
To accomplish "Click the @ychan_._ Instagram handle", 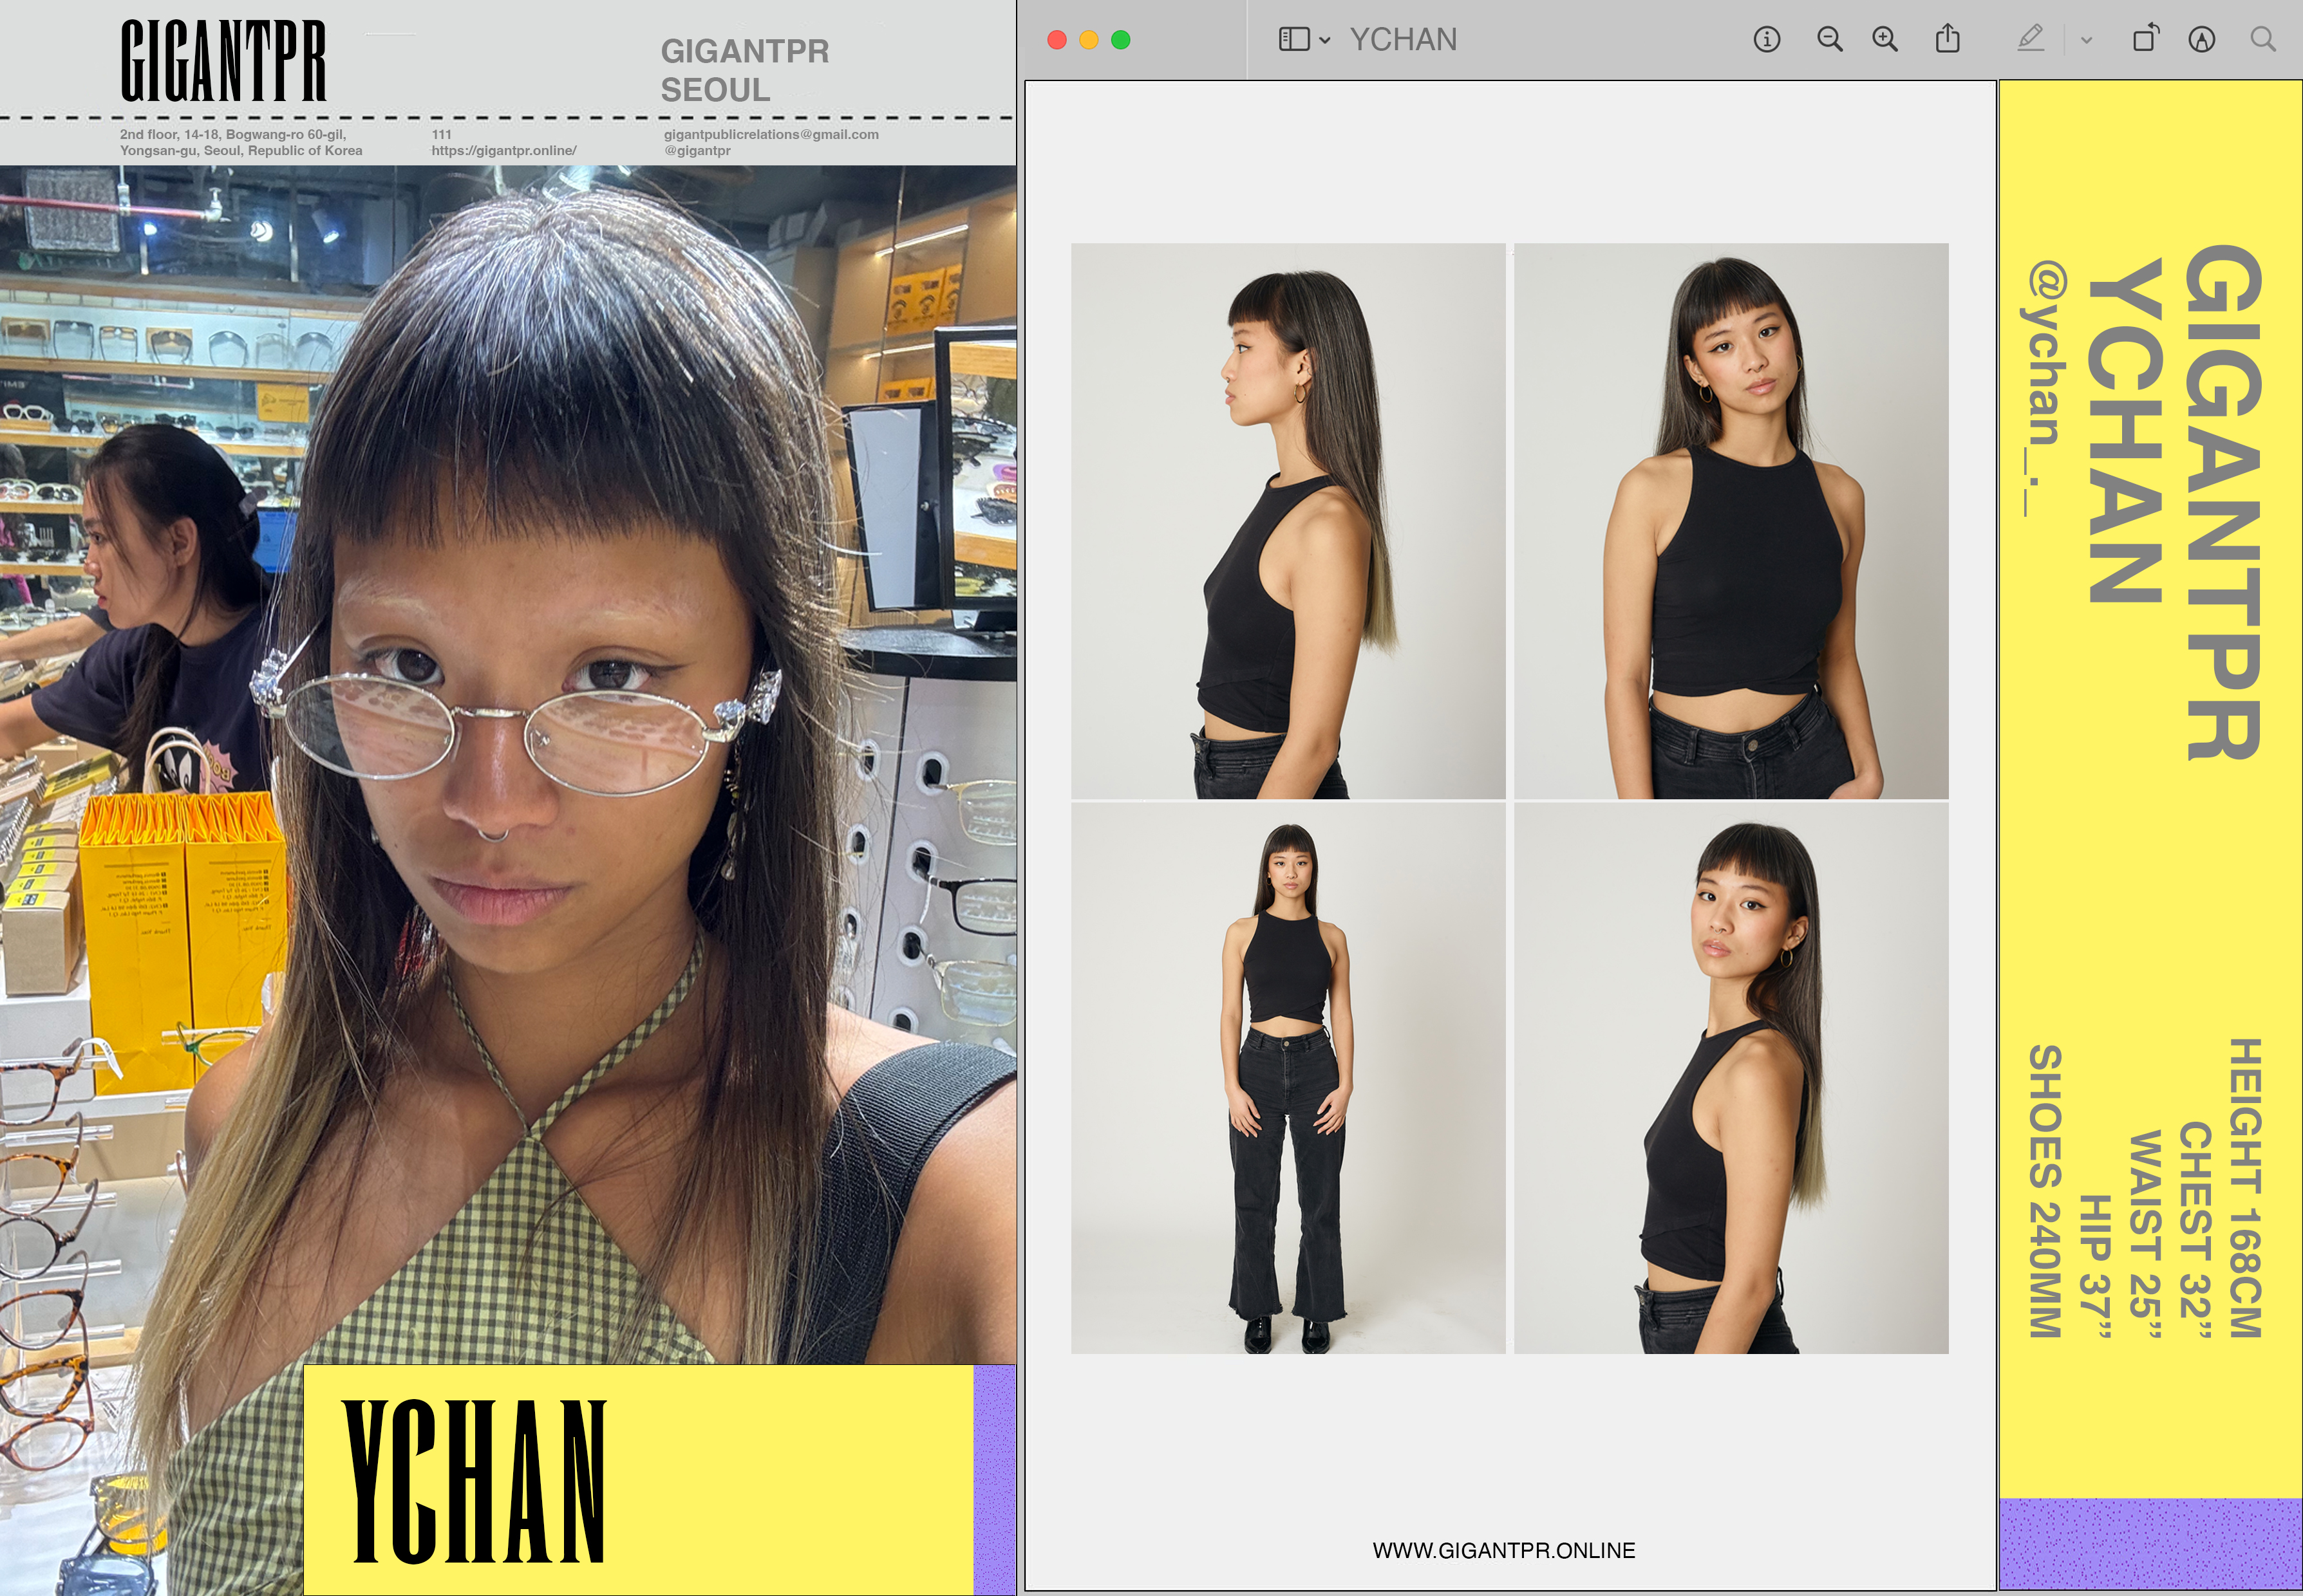I will coord(2044,390).
